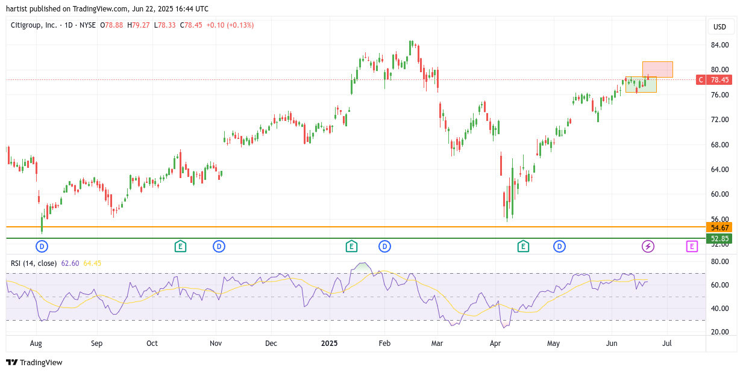
Task: Click the low value L78.33
Action: (x=165, y=25)
